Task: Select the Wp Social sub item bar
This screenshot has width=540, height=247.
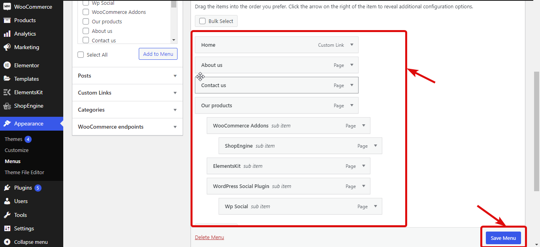Action: pyautogui.click(x=300, y=206)
